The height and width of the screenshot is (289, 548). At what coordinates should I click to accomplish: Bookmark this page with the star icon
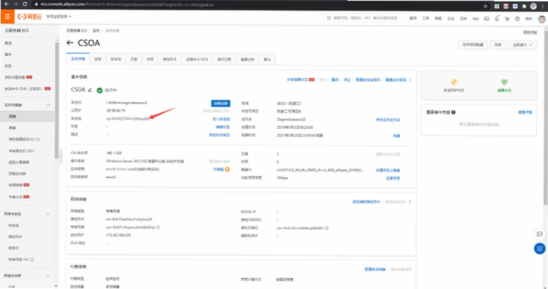click(x=485, y=6)
